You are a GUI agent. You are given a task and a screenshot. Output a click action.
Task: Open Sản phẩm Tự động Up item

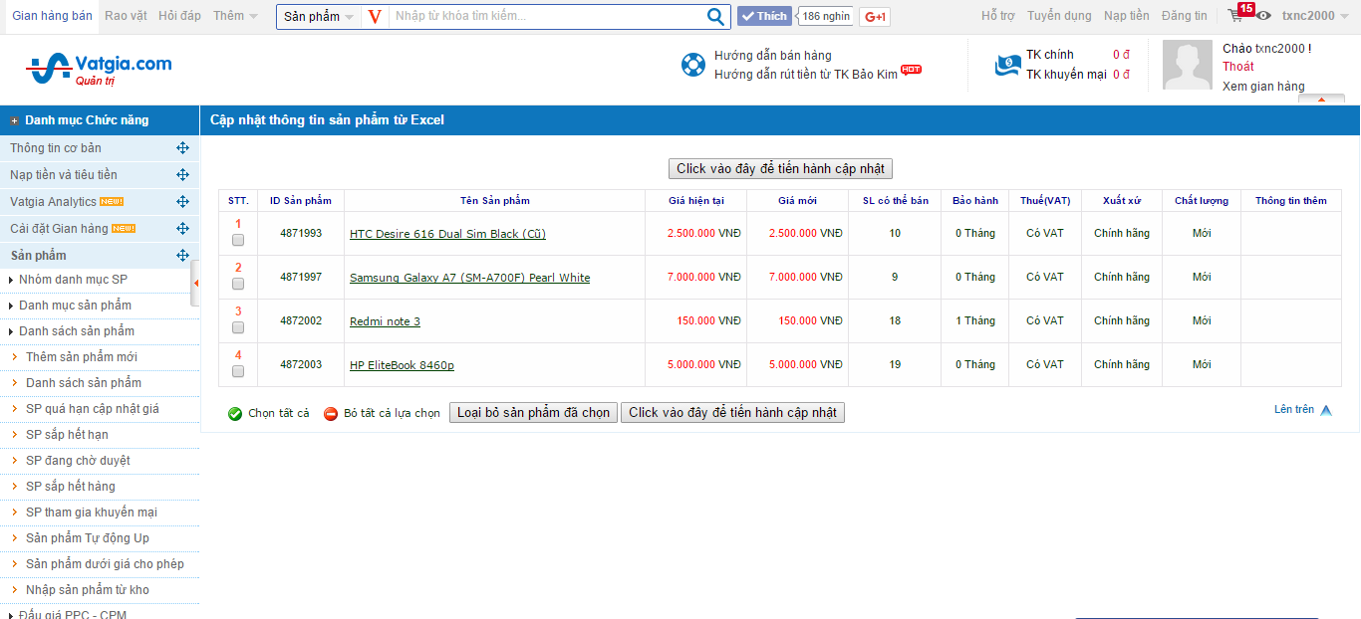(88, 538)
